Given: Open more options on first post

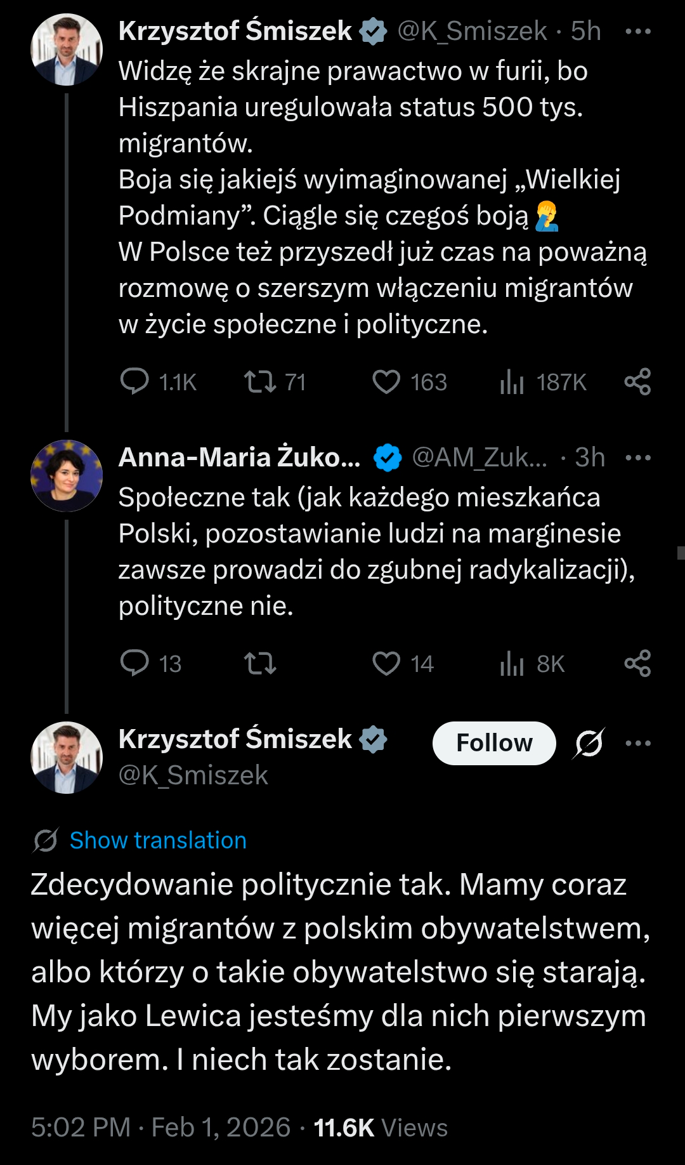Looking at the screenshot, I should click(x=637, y=31).
